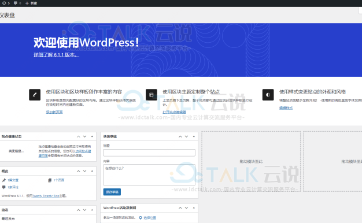Collapse the WordPress活动及新闻 panel
This screenshot has width=362, height=223.
[x=194, y=208]
